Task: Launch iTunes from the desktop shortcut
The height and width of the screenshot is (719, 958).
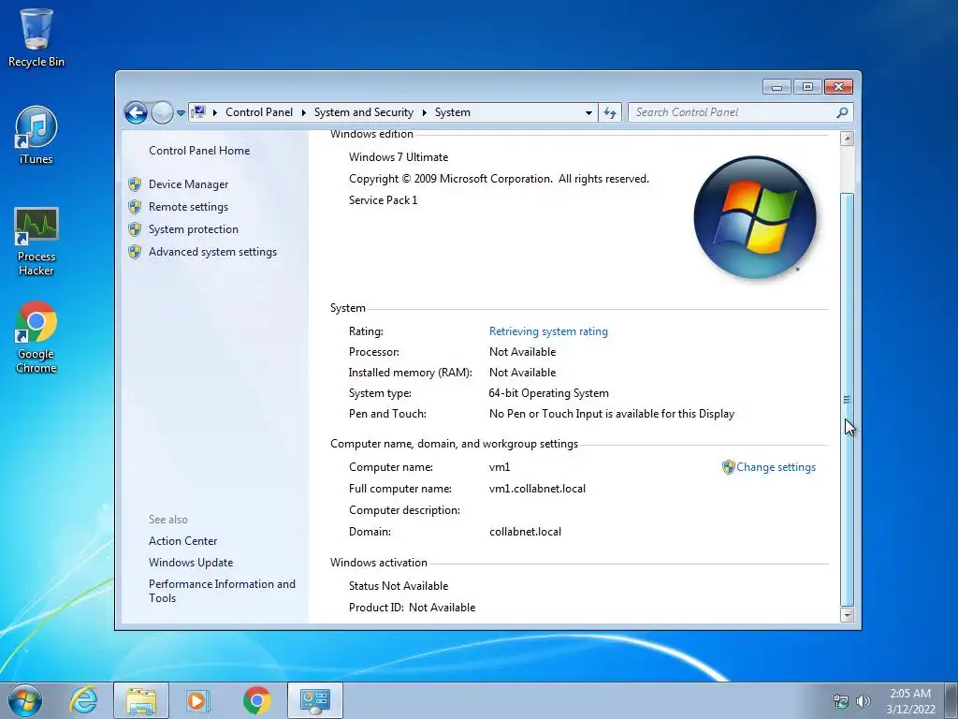Action: pos(36,136)
